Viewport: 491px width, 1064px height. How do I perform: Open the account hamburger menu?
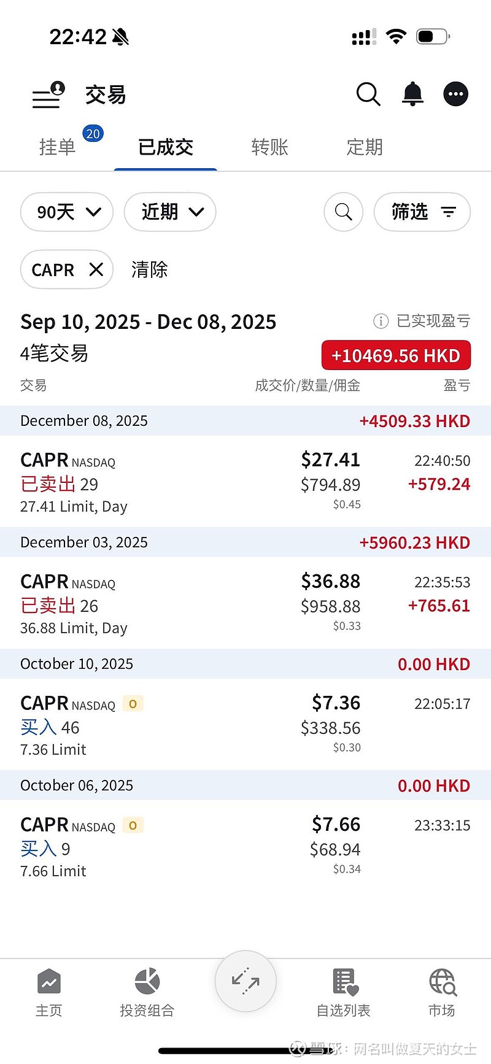tap(48, 96)
